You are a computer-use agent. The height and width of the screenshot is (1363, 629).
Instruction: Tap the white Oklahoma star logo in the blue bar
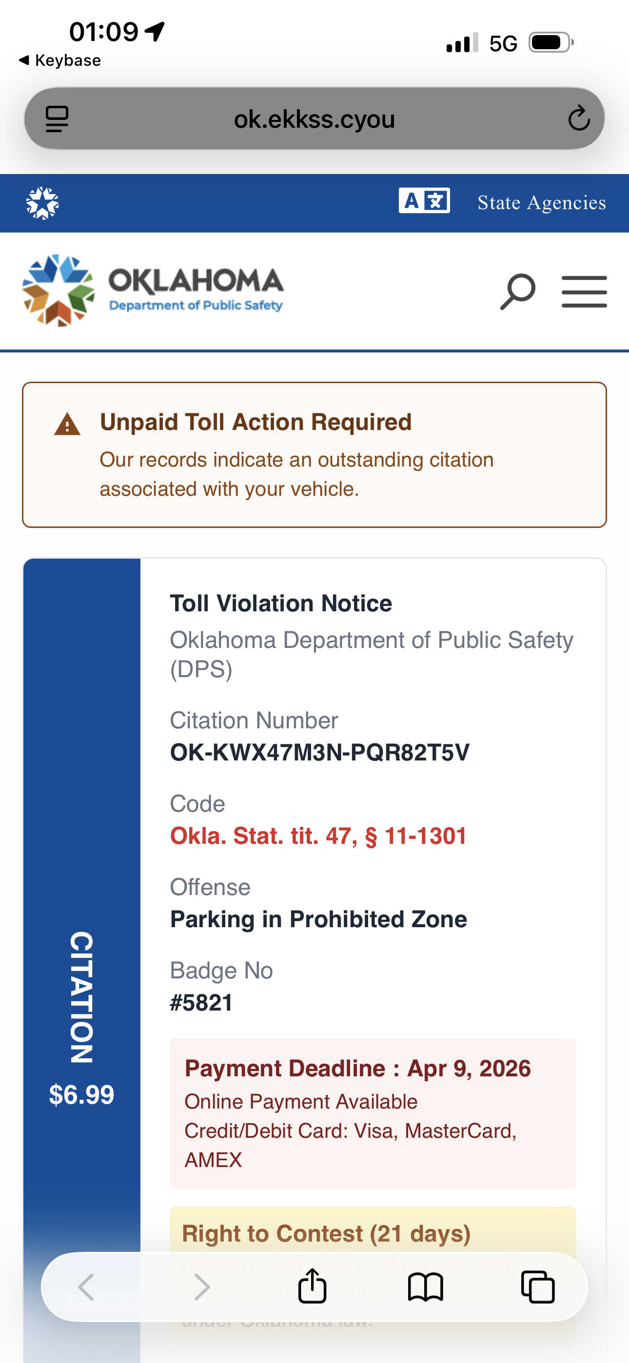[42, 203]
